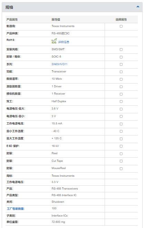The image size is (144, 228).
Task: Collapse the 规格 section chevron
Action: (x=138, y=7)
